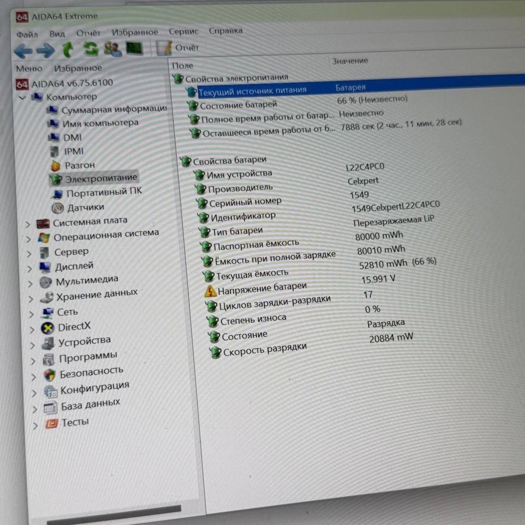Select the Текущий источник питания row

355,87
